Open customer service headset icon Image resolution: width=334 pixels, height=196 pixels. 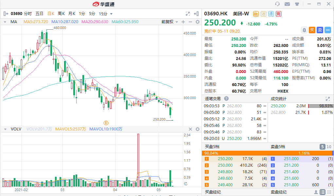(x=277, y=4)
